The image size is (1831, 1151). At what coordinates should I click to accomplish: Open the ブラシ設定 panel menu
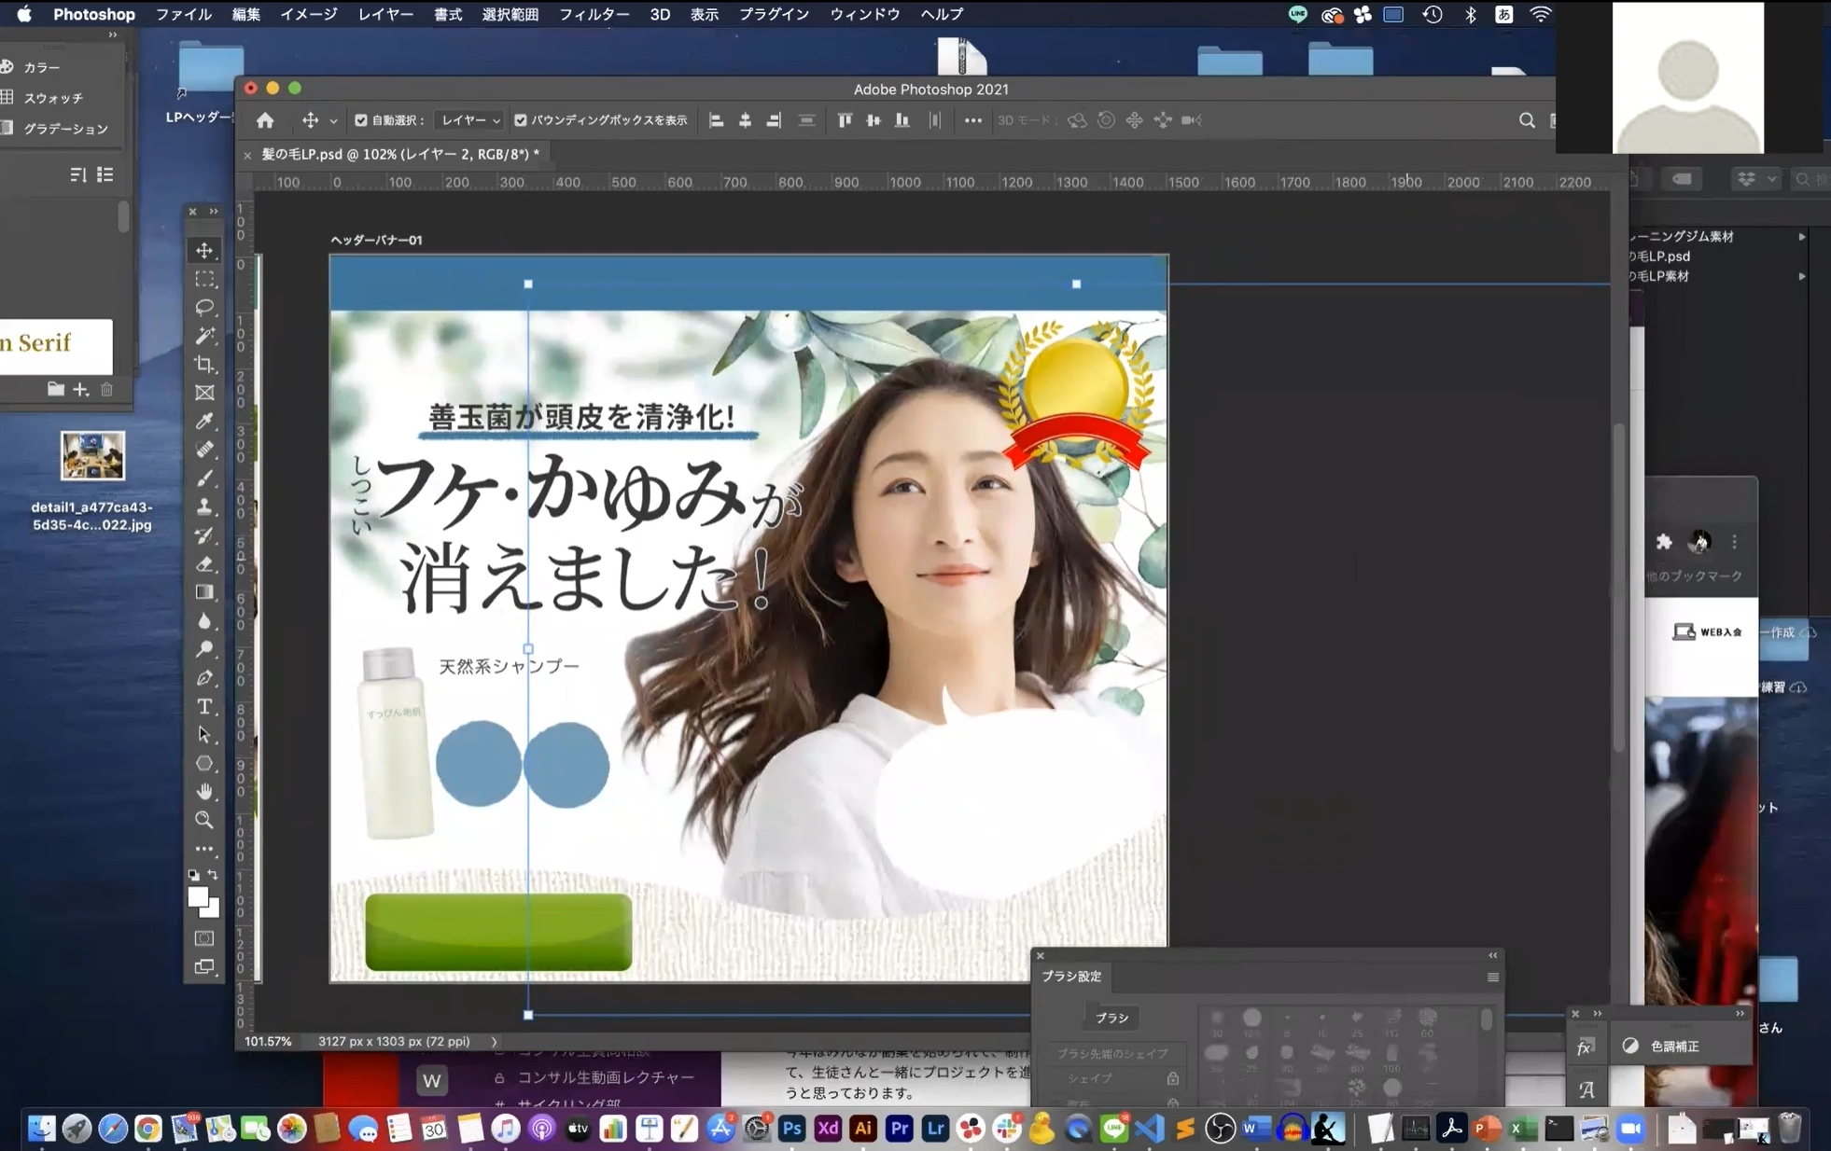pos(1492,977)
